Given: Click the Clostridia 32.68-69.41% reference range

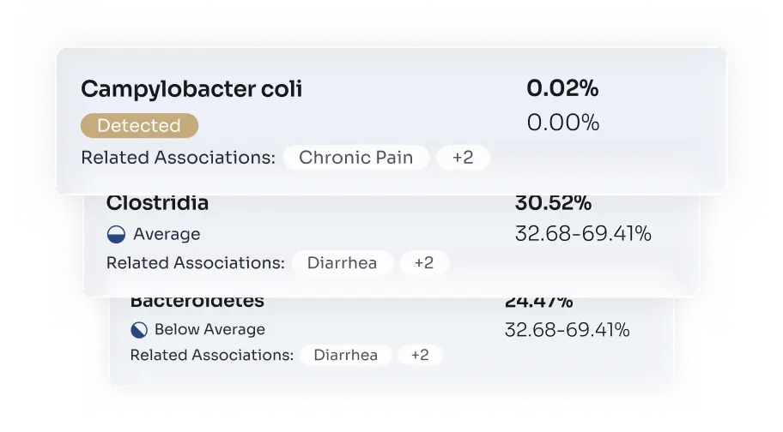Looking at the screenshot, I should pos(583,233).
